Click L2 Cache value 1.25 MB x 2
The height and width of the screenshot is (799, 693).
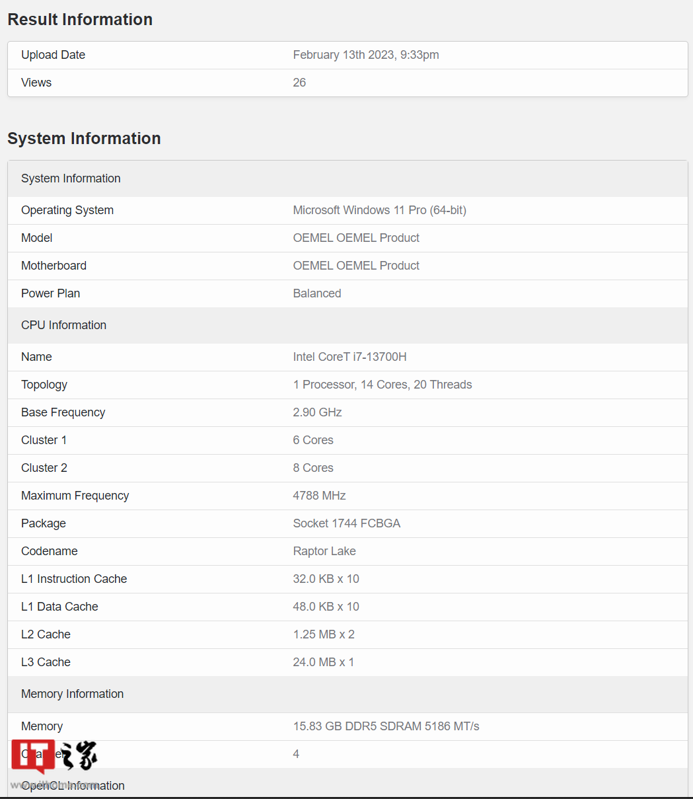click(324, 634)
